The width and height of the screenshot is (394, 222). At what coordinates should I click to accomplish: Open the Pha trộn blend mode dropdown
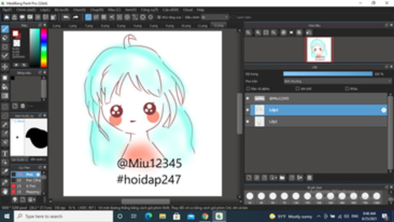coord(337,81)
